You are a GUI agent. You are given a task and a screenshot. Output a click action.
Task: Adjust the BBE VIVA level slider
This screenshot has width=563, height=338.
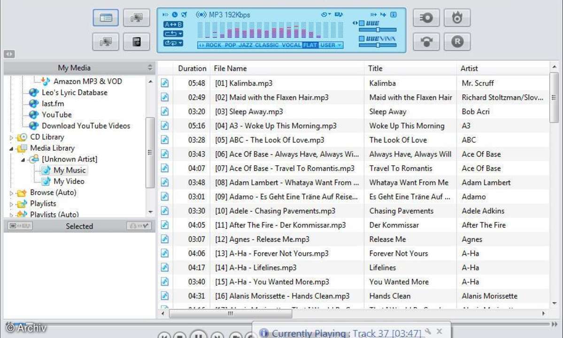click(378, 45)
